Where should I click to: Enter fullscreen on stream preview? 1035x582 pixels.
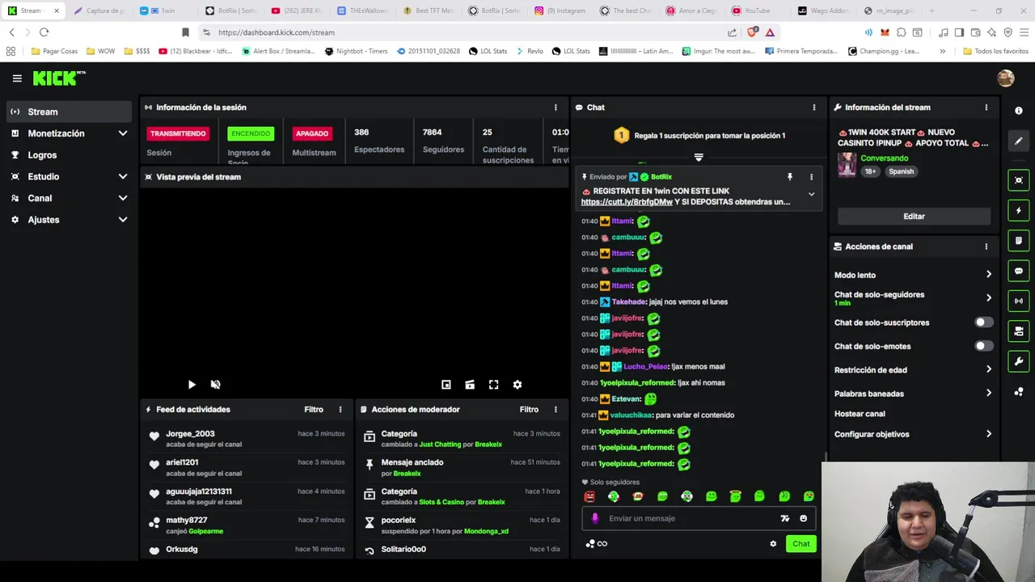coord(494,385)
